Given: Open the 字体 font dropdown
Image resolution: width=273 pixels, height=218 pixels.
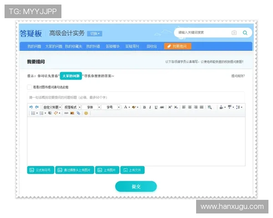Looking at the screenshot, I should 91,107.
